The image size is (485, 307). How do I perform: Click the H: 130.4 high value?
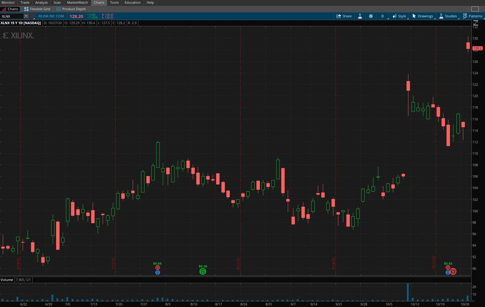(89, 23)
